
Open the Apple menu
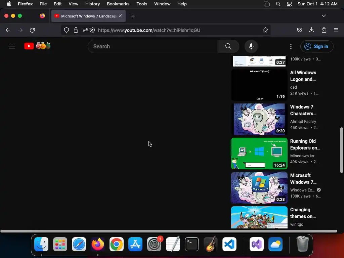9,4
